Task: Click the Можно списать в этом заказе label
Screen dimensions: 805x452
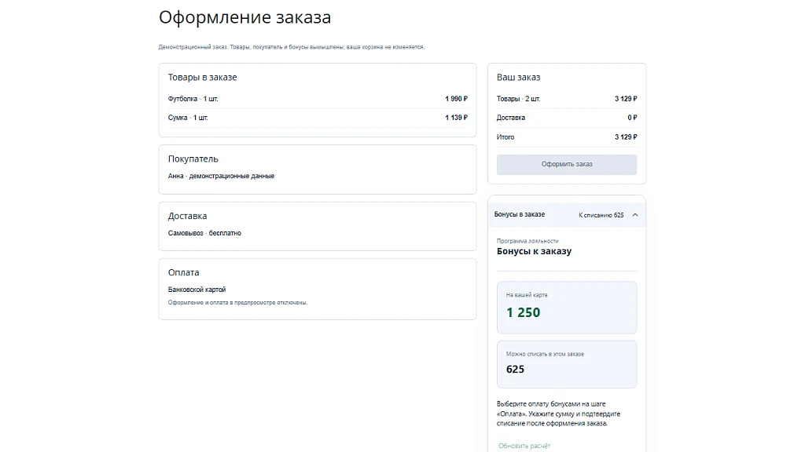Action: click(545, 354)
